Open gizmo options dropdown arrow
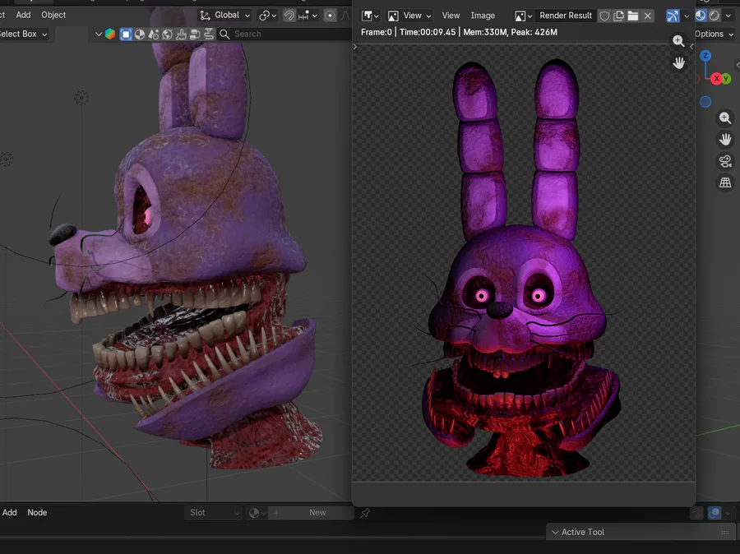The image size is (740, 554). (x=687, y=16)
